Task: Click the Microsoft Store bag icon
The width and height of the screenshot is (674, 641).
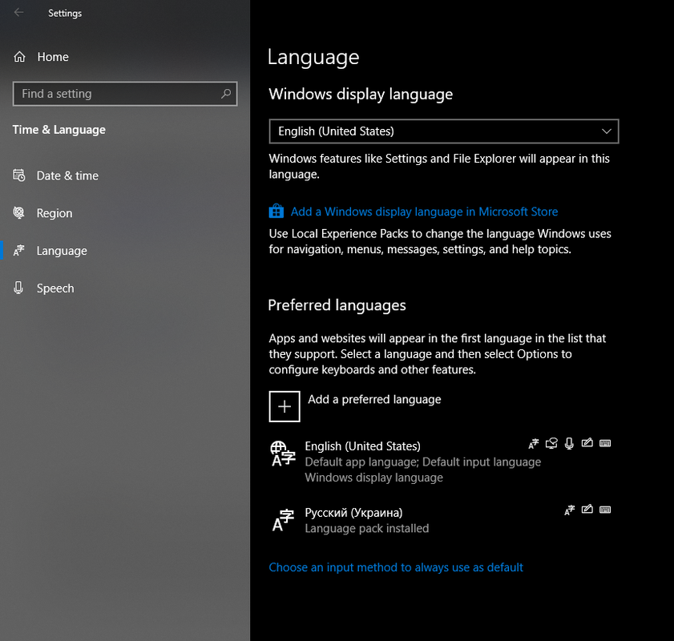Action: pos(276,211)
